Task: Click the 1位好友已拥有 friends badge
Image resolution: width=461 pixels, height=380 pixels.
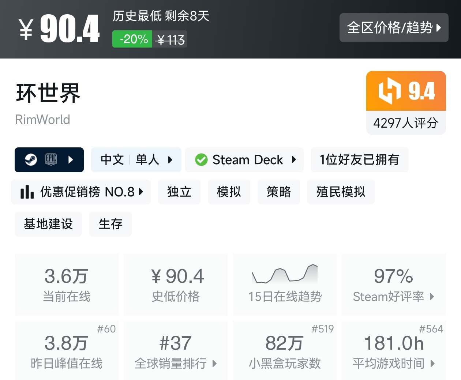Action: (x=359, y=160)
